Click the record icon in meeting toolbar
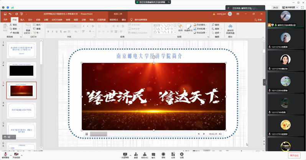This screenshot has height=160, width=306. click(163, 154)
